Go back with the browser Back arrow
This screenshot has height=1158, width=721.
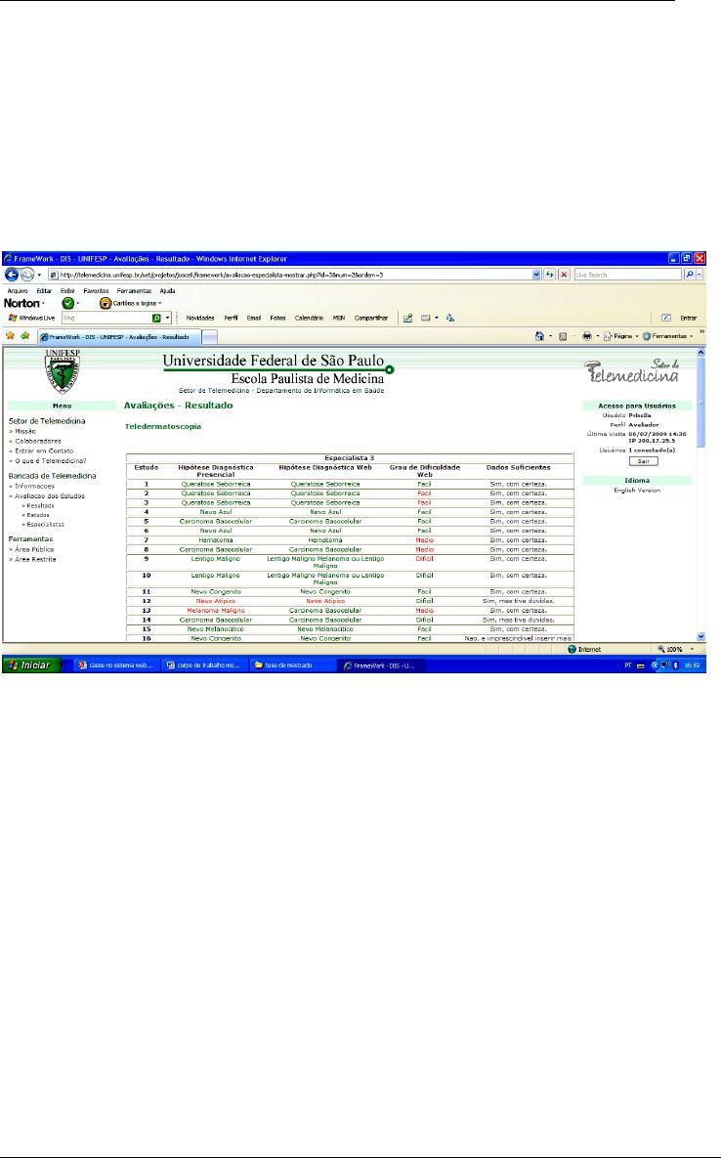(11, 275)
